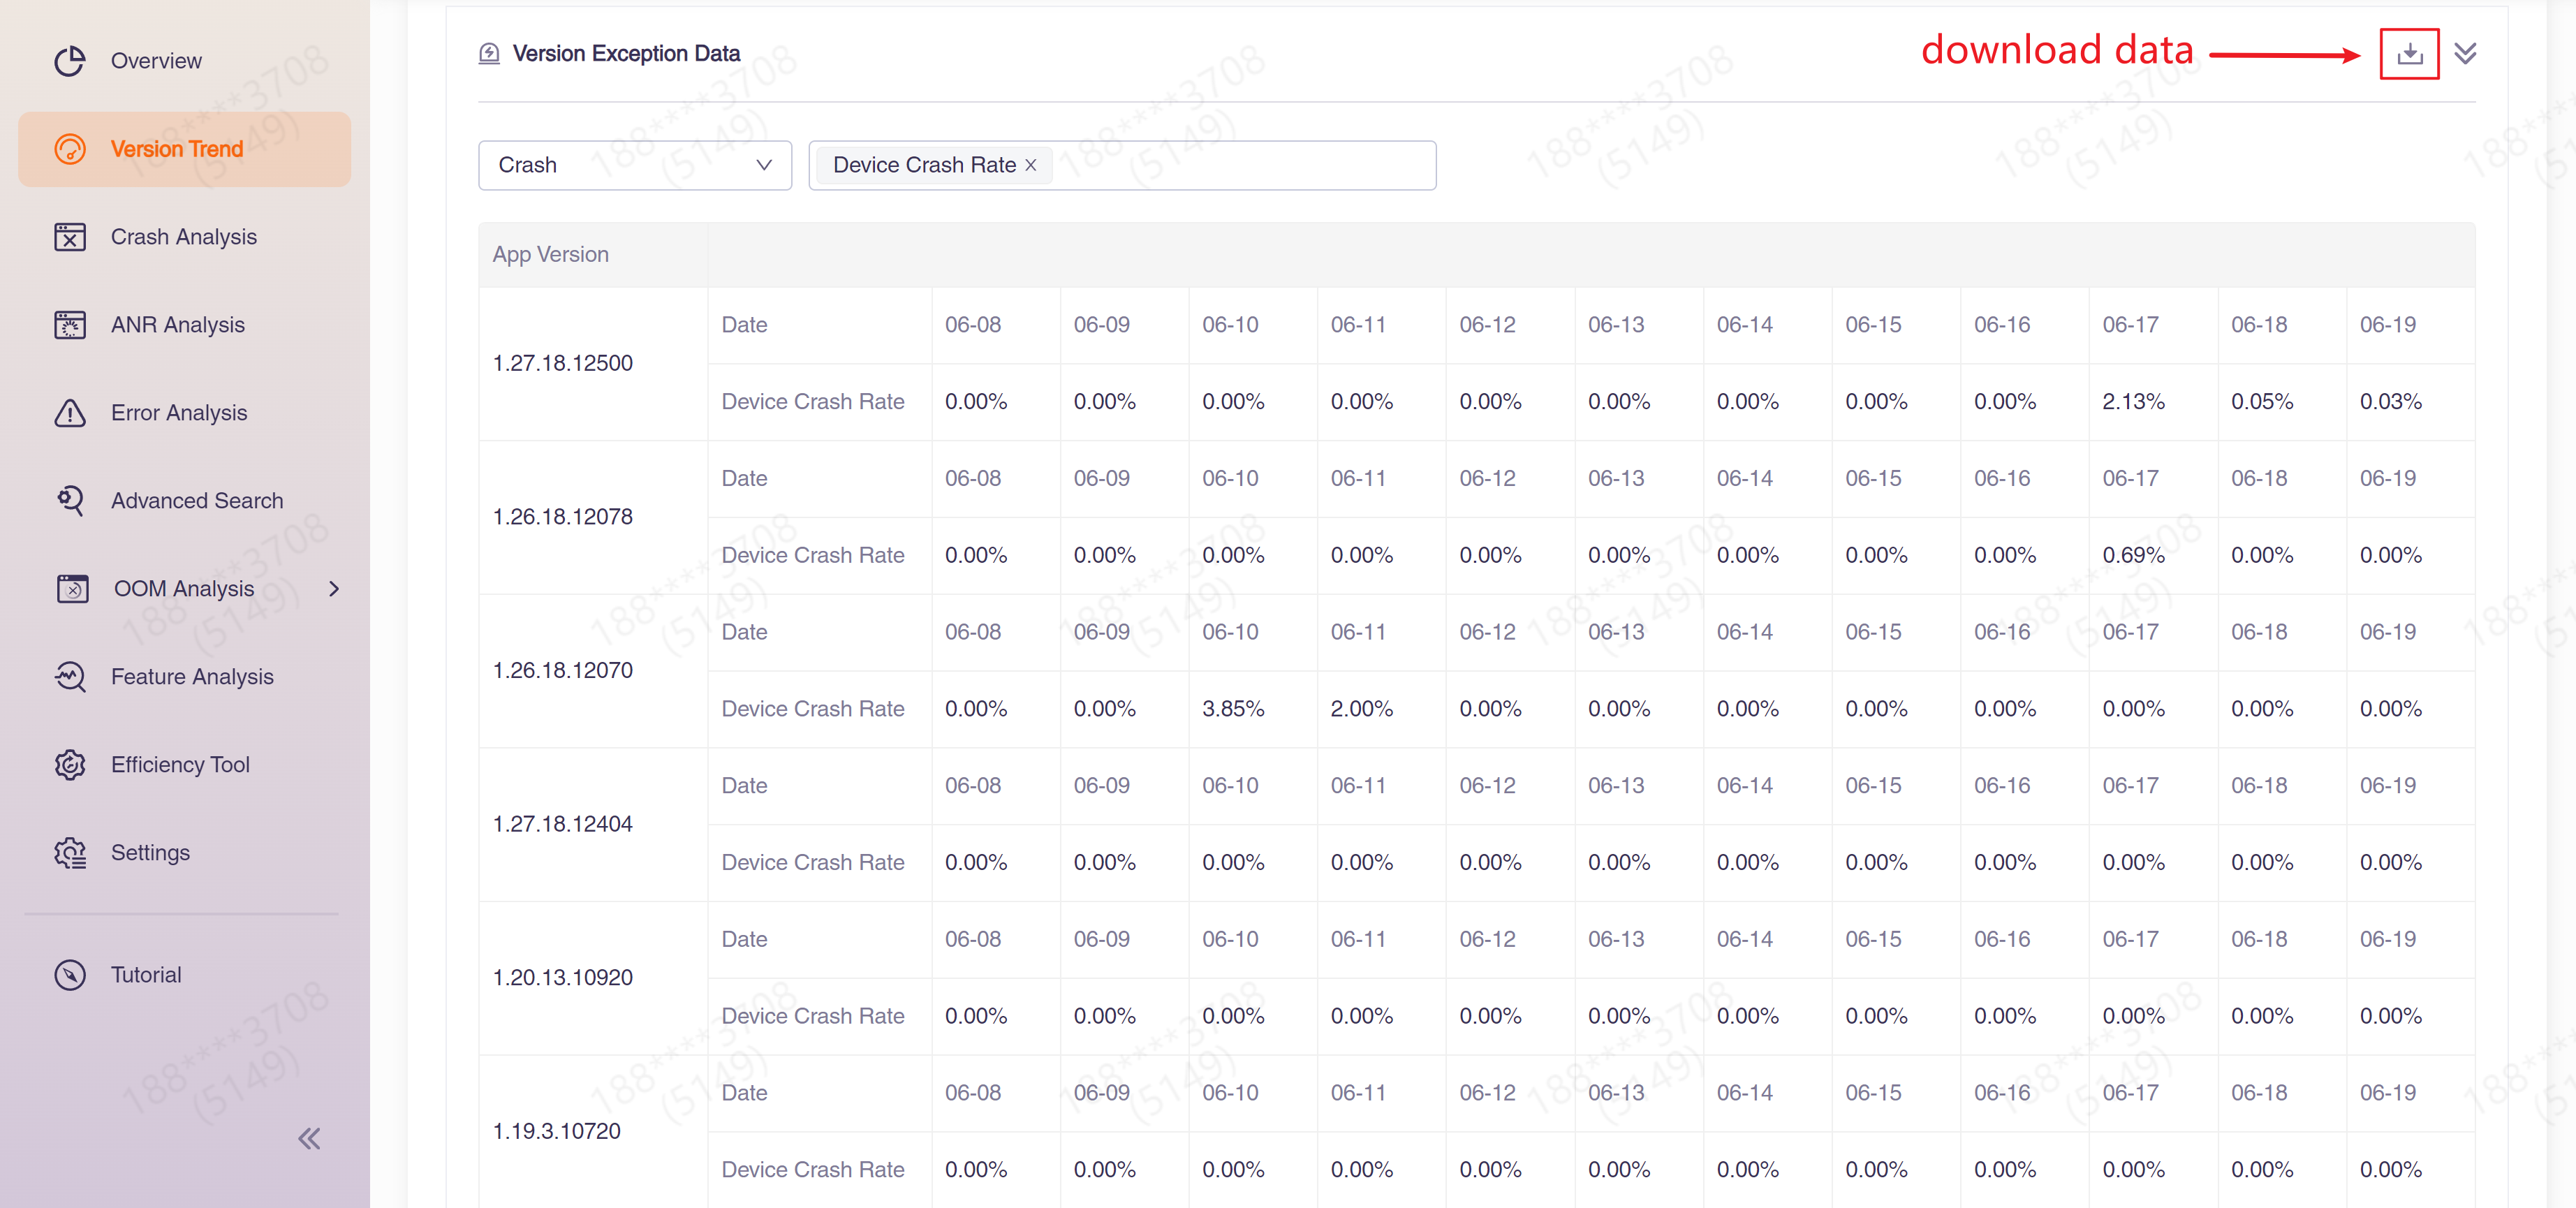Viewport: 2576px width, 1208px height.
Task: Click the 2.13% crash rate cell
Action: (2133, 402)
